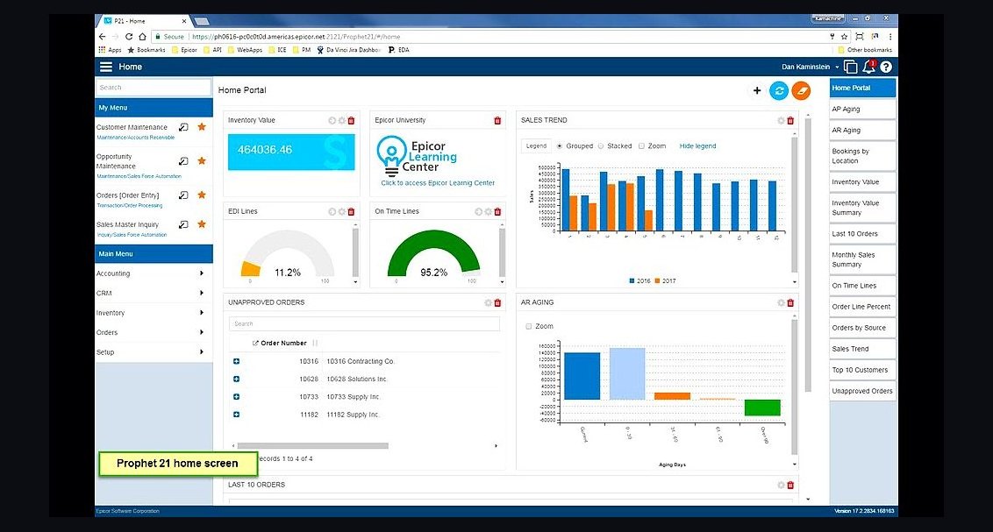Add a new portal widget with plus icon
Screen dimensions: 993x532
(757, 90)
